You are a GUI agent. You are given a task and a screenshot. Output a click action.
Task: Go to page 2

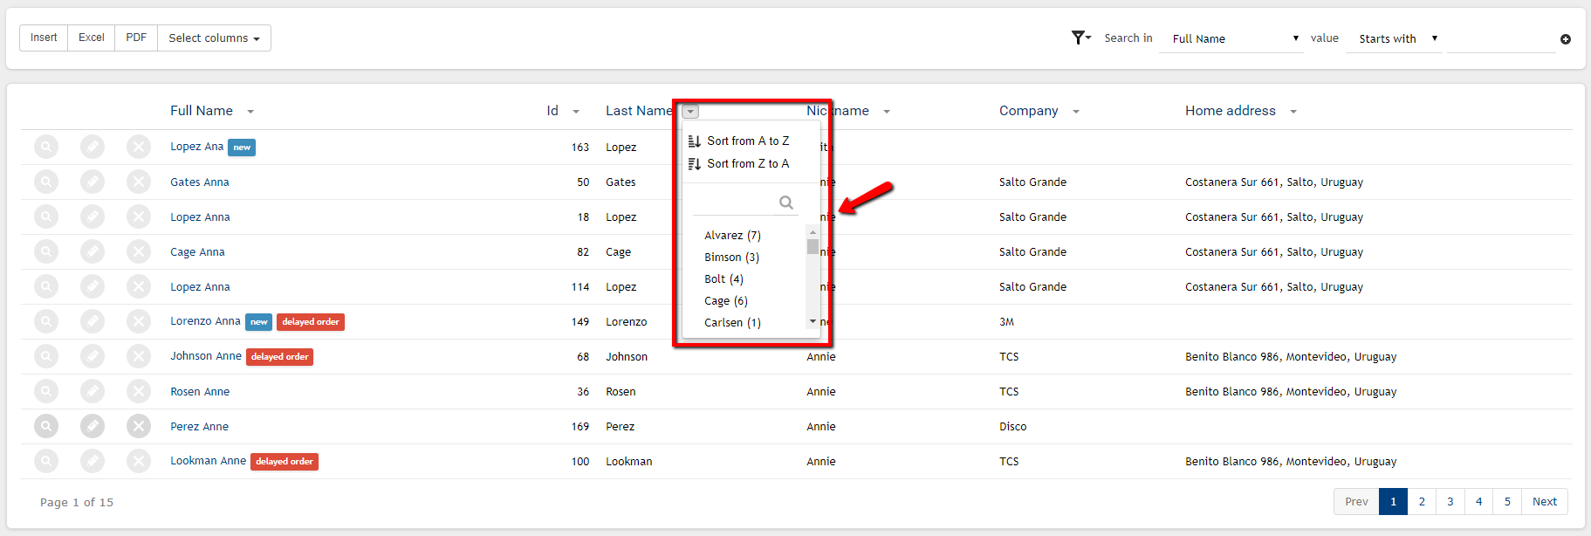[1422, 501]
